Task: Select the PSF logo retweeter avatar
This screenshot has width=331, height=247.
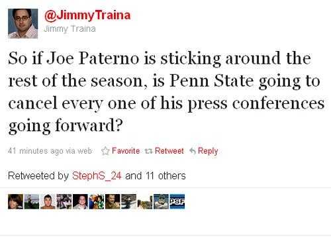Action: [x=177, y=201]
